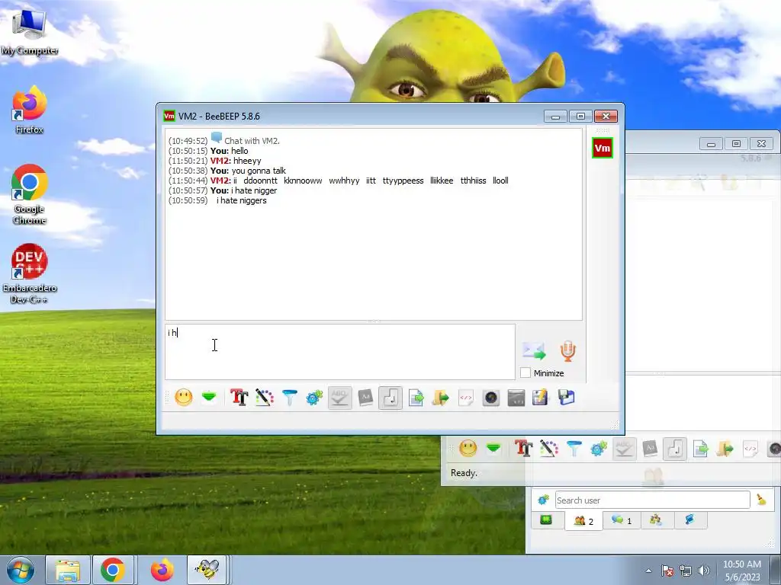Open the Windows Start button
The image size is (781, 585).
point(21,570)
